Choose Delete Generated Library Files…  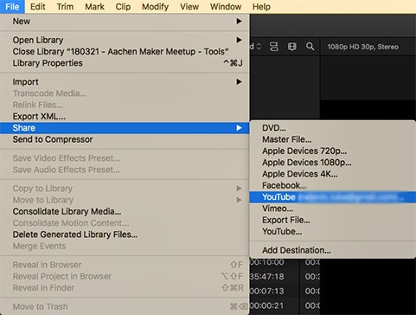click(125, 235)
